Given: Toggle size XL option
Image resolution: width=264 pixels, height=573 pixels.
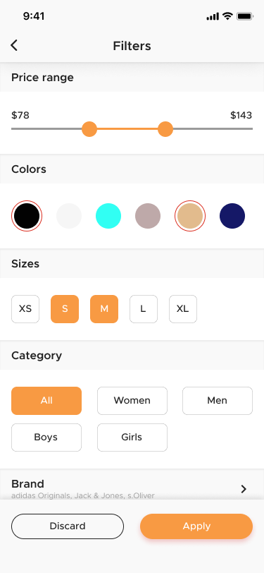Looking at the screenshot, I should (182, 309).
